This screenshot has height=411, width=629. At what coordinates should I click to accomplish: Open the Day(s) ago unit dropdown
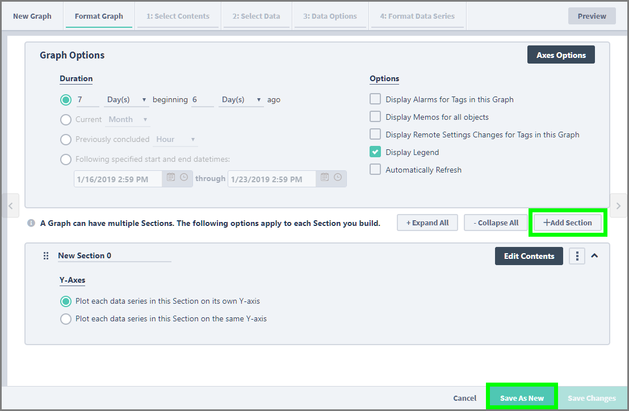pyautogui.click(x=241, y=99)
